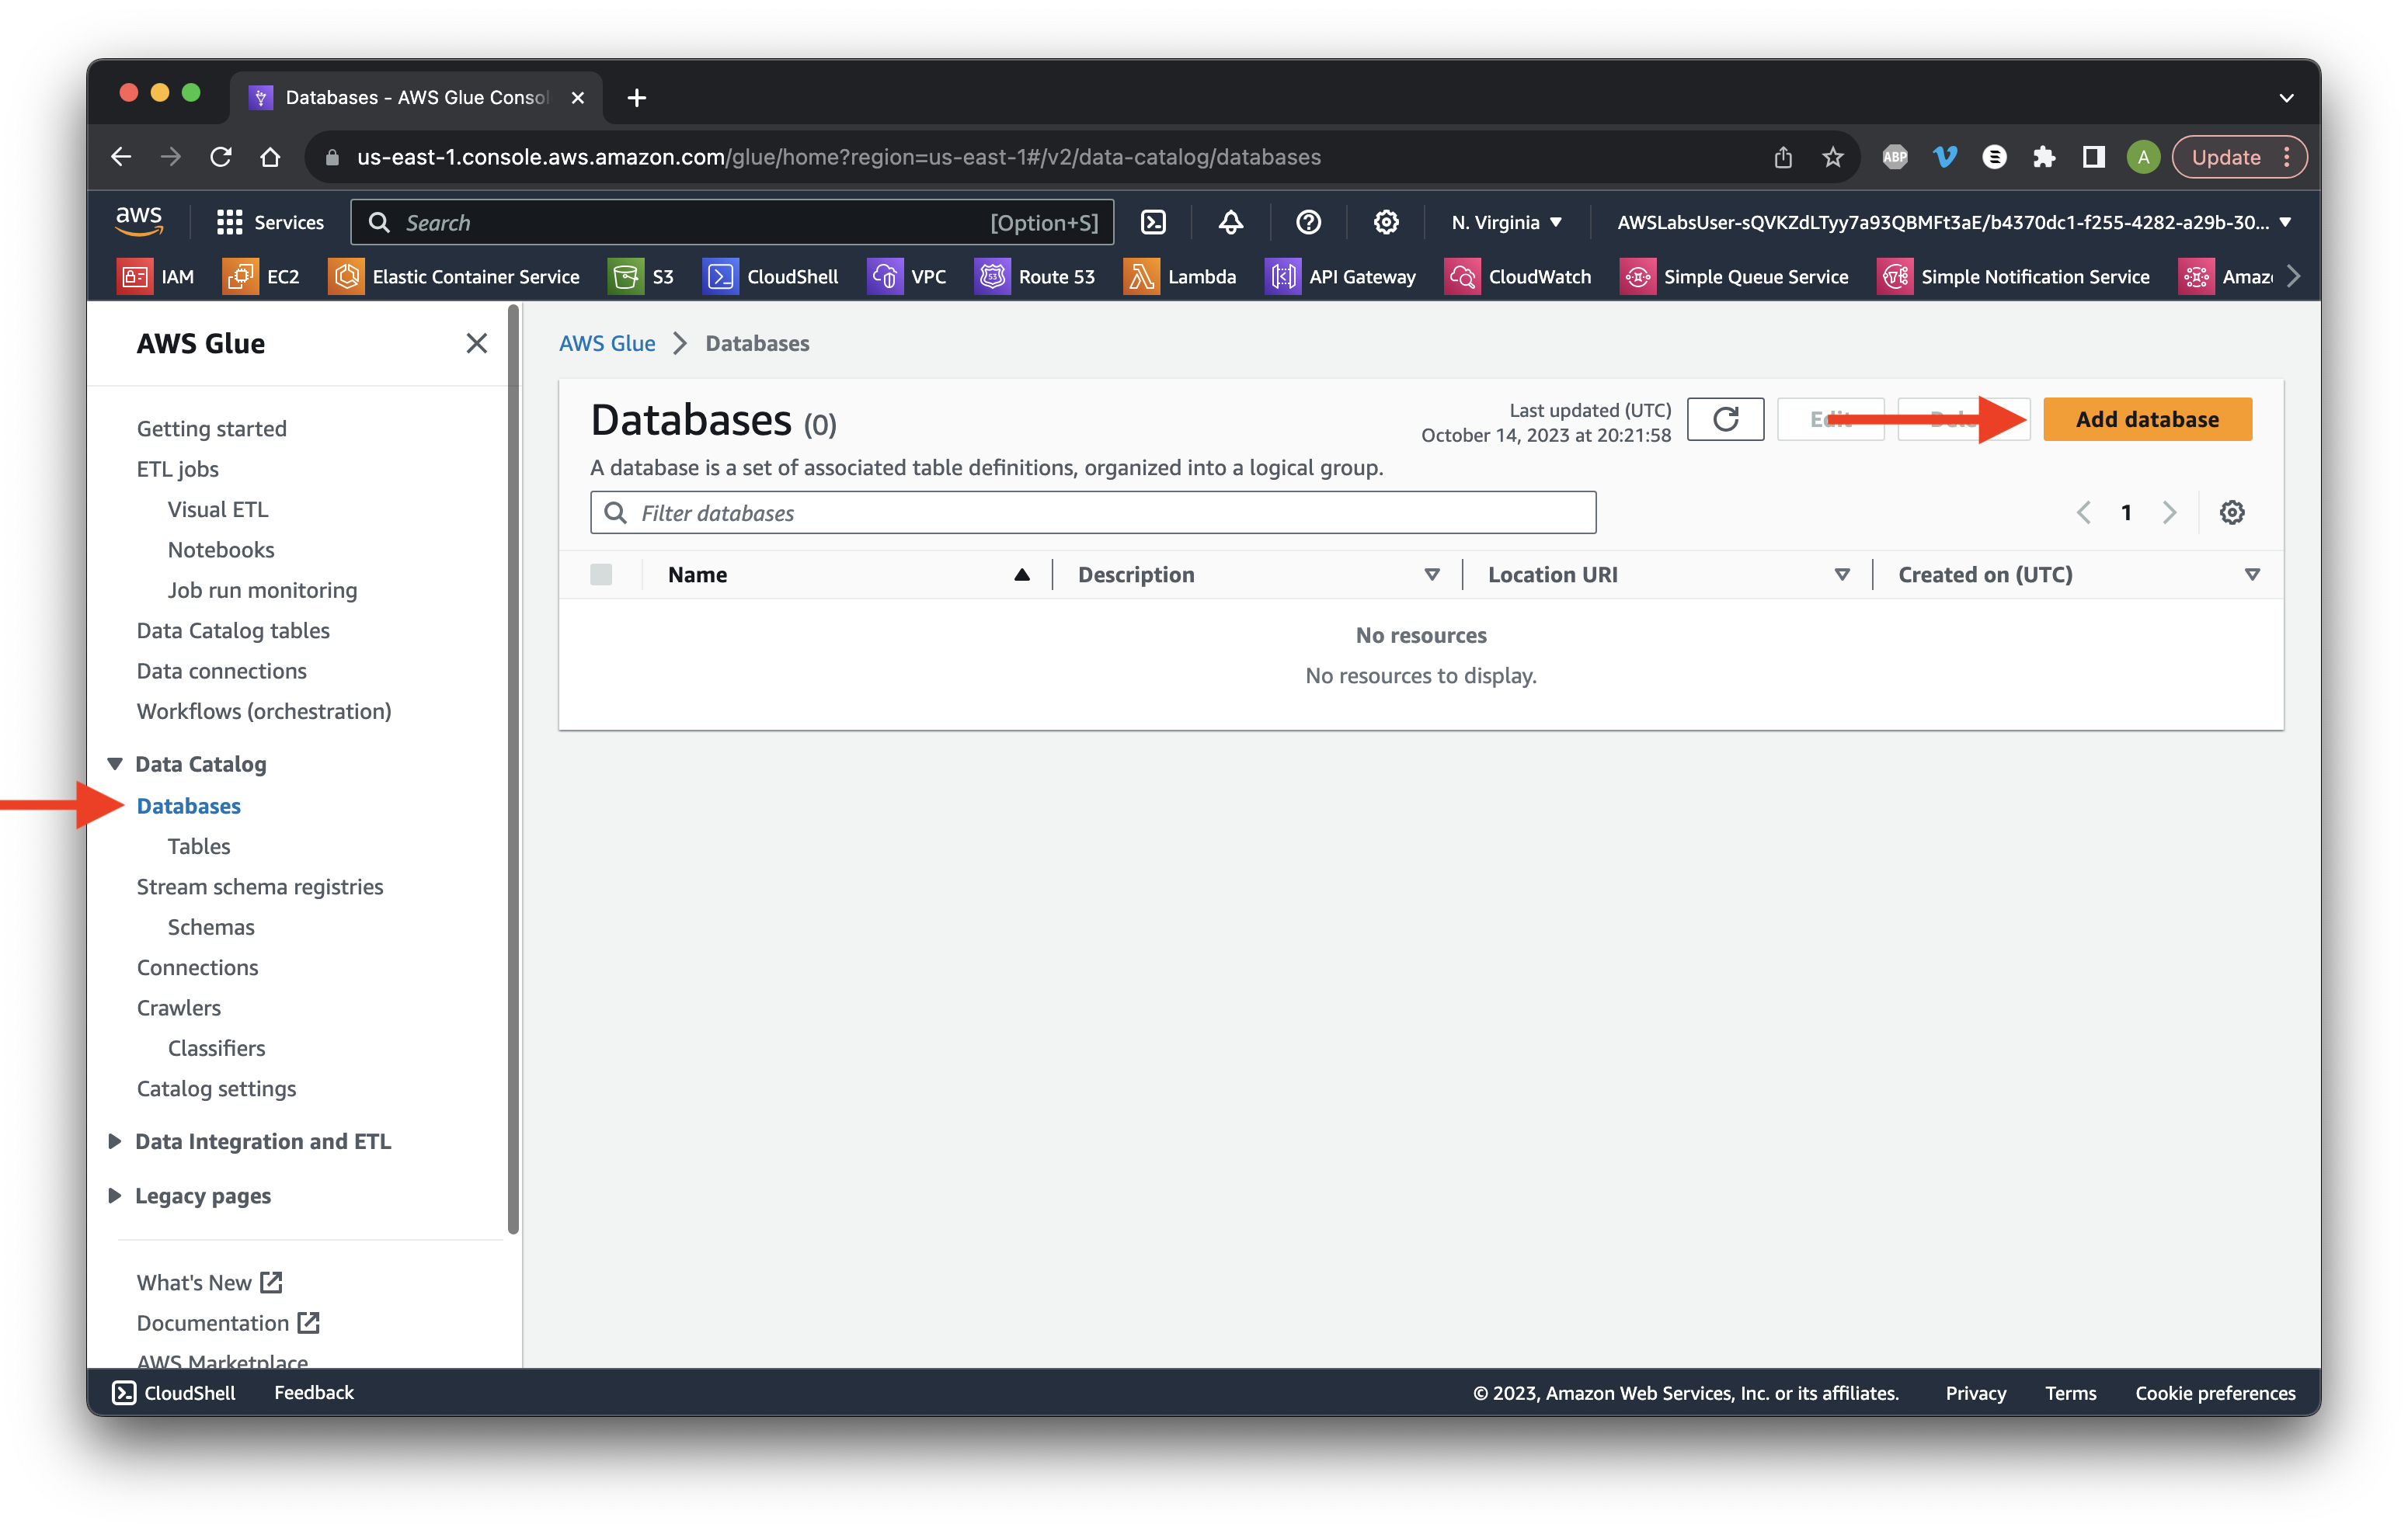Open Visual ETL in sidebar
The height and width of the screenshot is (1531, 2408).
218,509
